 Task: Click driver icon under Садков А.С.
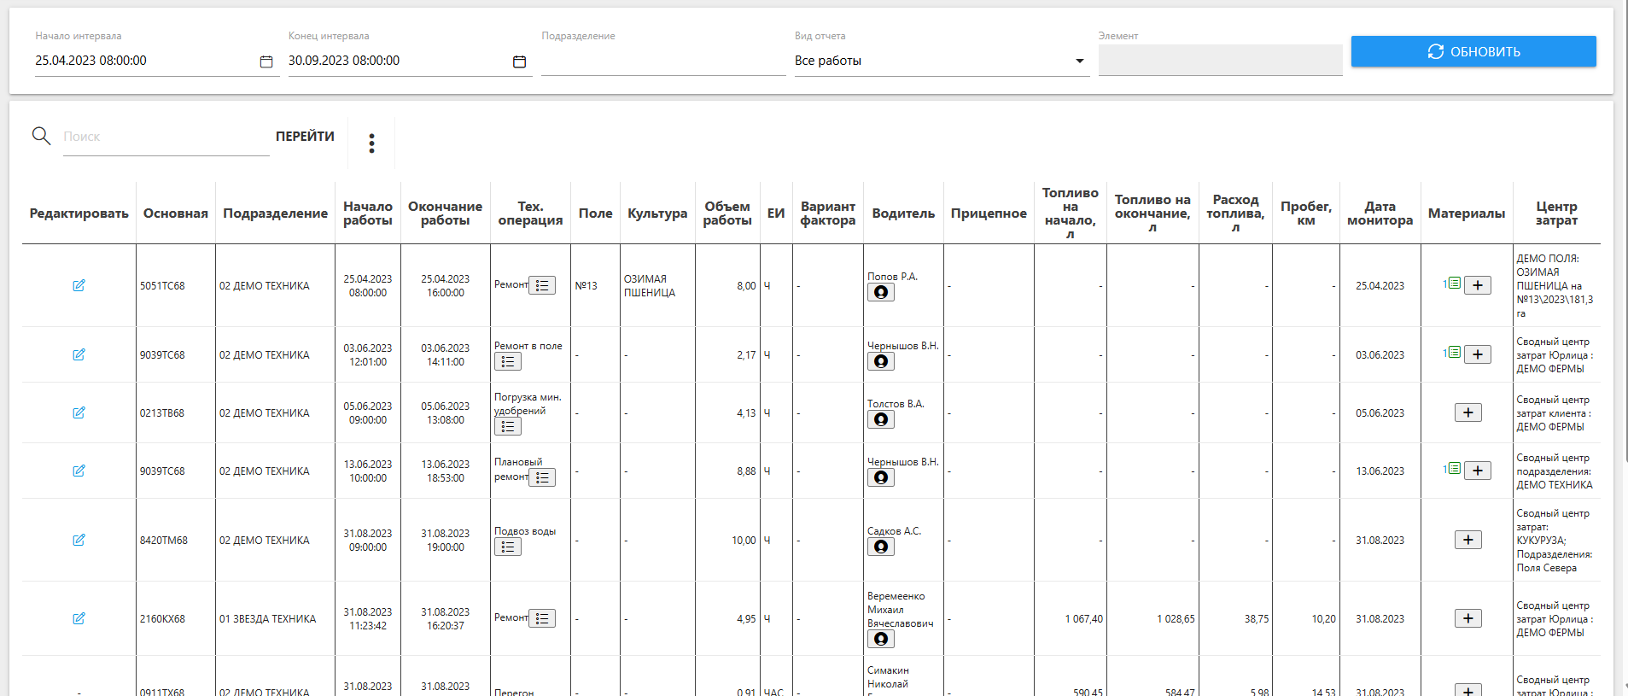pos(881,547)
